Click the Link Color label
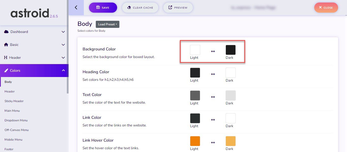The height and width of the screenshot is (152, 347). (x=92, y=117)
